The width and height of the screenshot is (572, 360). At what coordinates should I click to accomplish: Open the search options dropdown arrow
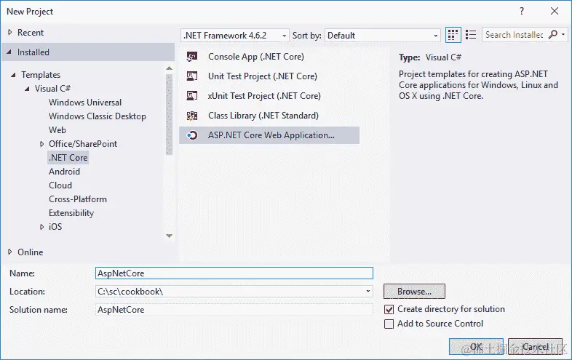pyautogui.click(x=563, y=35)
